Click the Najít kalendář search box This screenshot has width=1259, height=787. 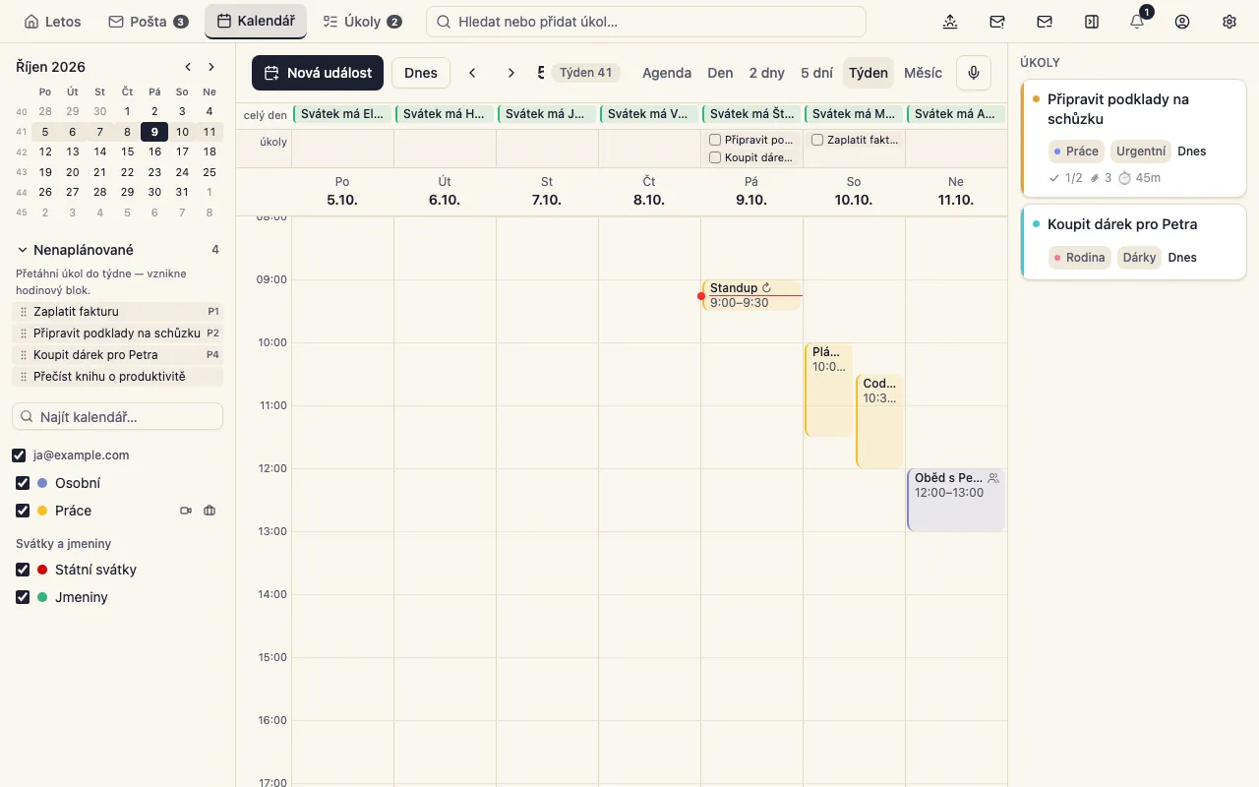point(118,417)
